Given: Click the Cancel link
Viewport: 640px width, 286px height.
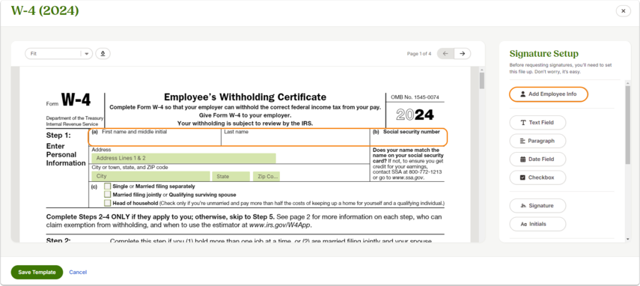Looking at the screenshot, I should [78, 272].
